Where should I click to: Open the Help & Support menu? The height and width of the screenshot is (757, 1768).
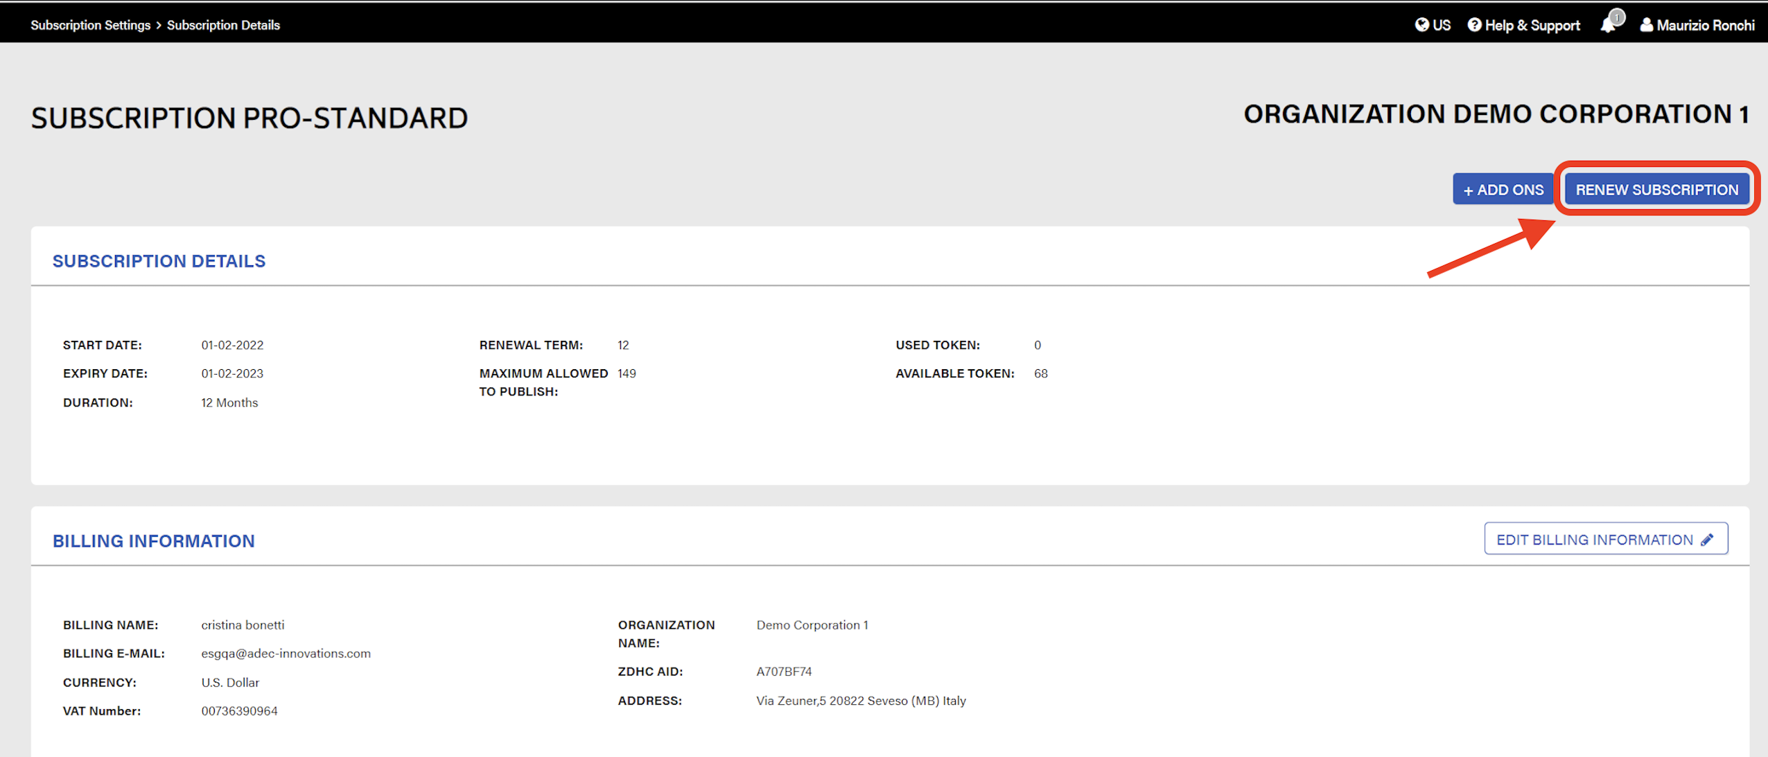tap(1532, 25)
